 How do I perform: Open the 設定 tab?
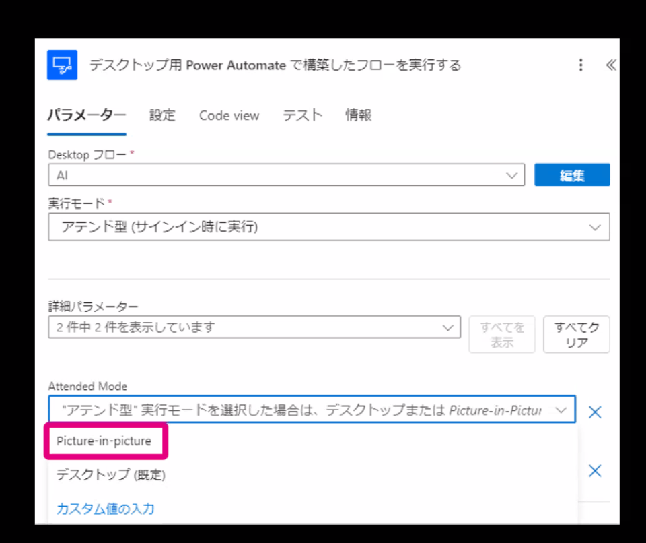162,115
